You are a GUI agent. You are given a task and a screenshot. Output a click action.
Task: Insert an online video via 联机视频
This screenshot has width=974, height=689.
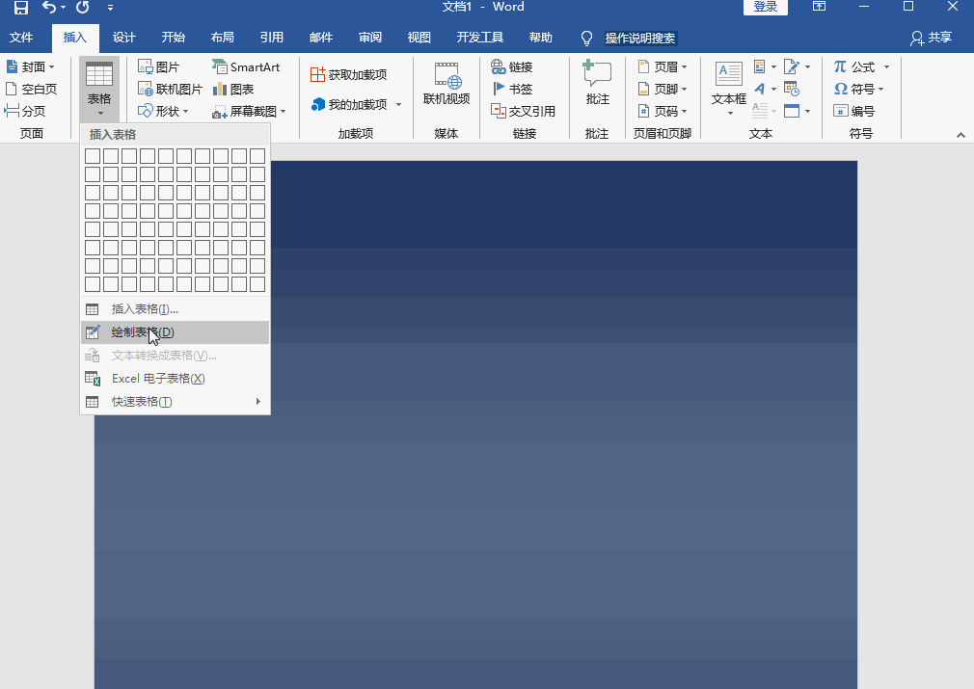pos(446,87)
